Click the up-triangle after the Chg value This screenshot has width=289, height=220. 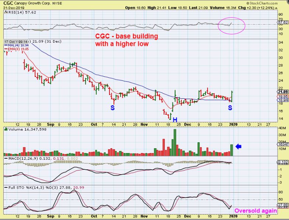[x=276, y=8]
